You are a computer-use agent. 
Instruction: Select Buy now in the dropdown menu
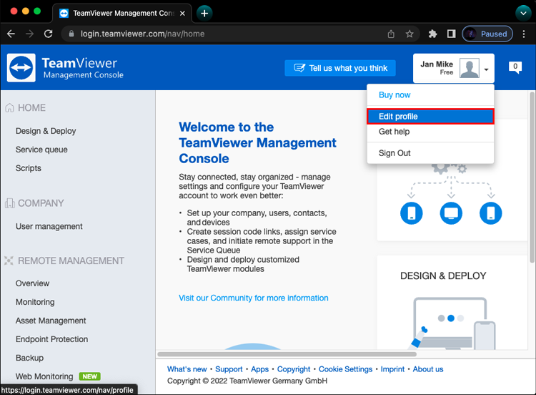point(394,95)
